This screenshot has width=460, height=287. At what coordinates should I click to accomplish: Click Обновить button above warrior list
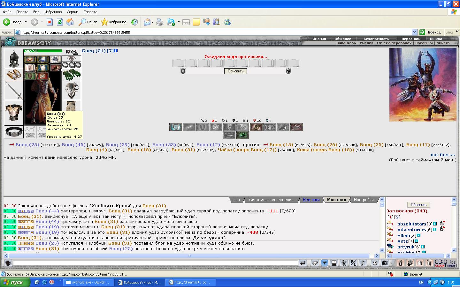418,205
